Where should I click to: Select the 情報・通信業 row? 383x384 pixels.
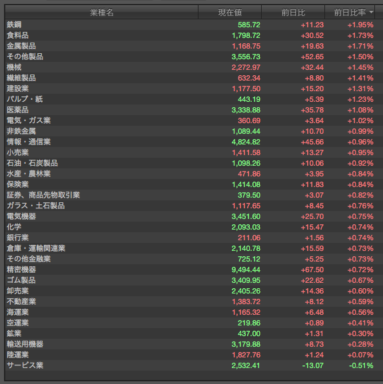[x=194, y=142]
